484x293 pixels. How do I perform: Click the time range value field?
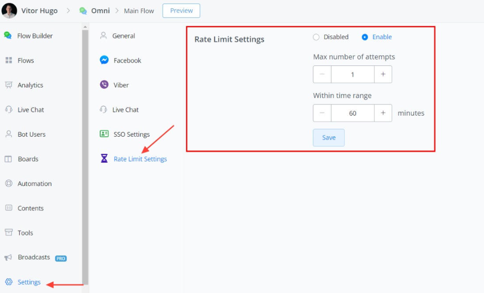[352, 113]
